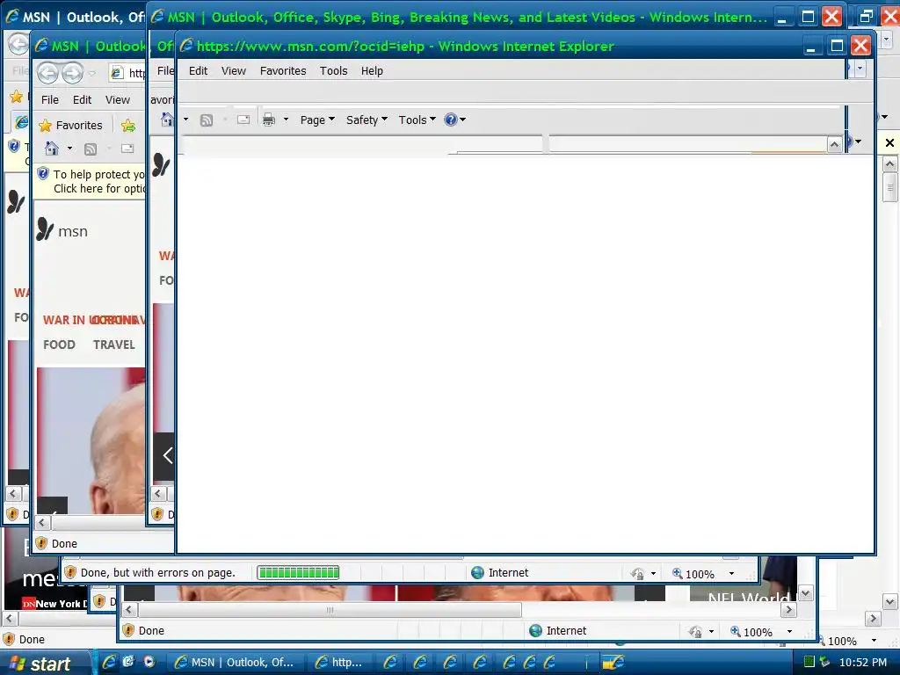Open the TRAVEL link
Screen dimensions: 900x675
[x=114, y=345]
